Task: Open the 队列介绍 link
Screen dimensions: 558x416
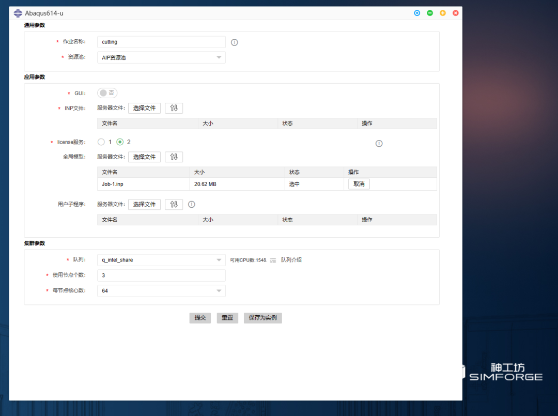Action: [x=291, y=260]
